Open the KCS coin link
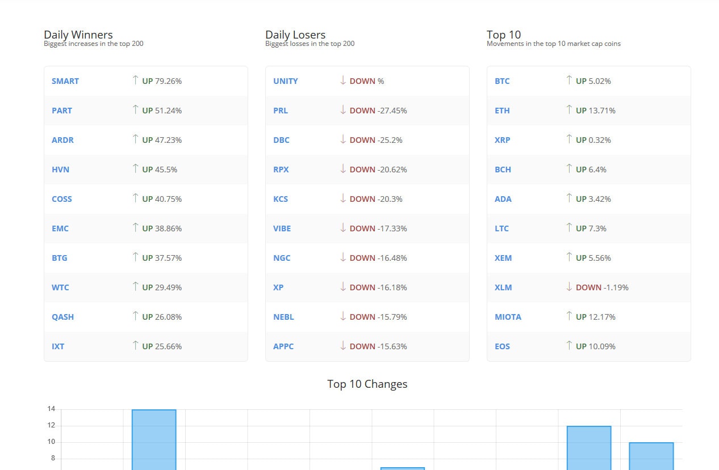Screen dimensions: 719x470 (281, 199)
